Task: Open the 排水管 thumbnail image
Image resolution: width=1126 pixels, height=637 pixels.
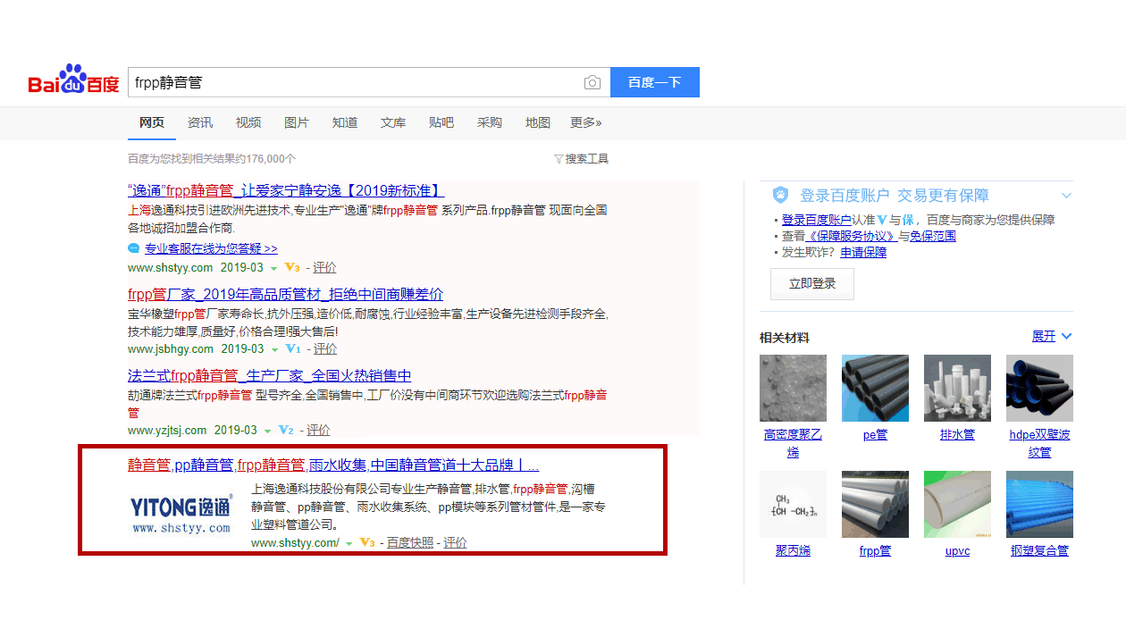Action: pos(957,388)
